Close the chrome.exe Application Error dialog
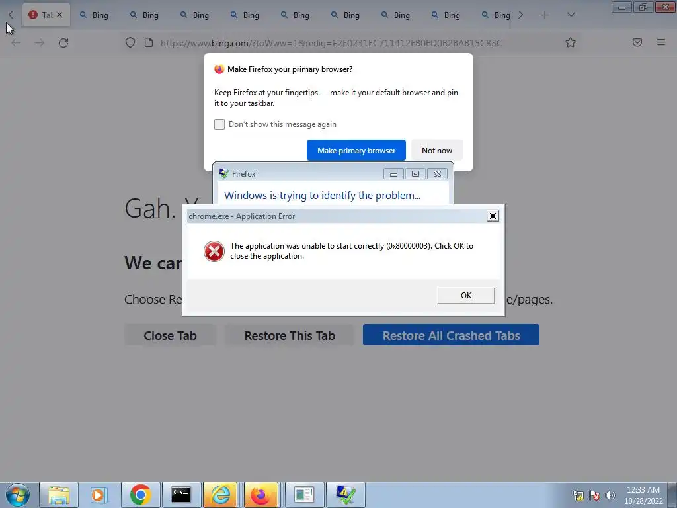Viewport: 677px width, 508px height. coord(492,216)
